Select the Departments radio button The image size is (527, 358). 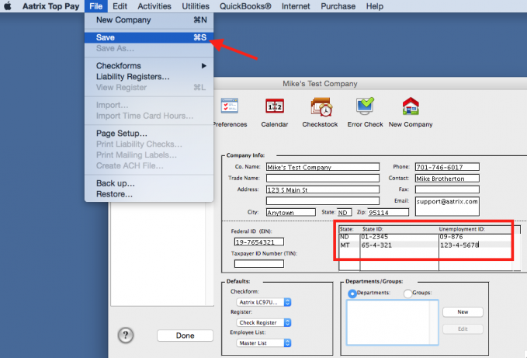(353, 293)
